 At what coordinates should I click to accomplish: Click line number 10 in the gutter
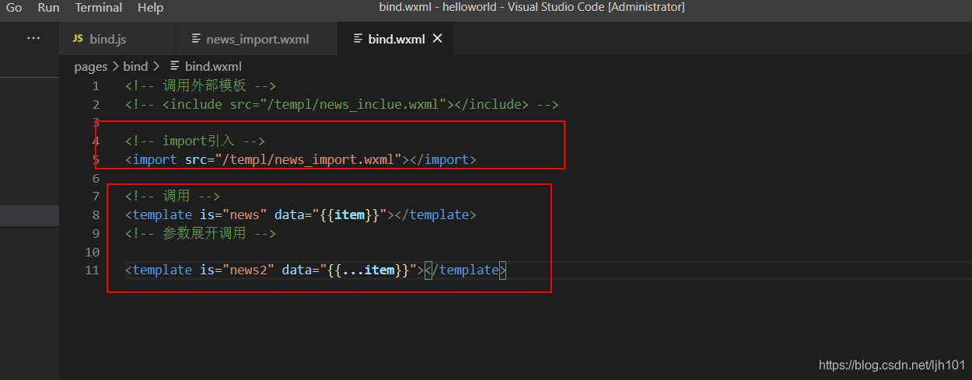click(93, 252)
